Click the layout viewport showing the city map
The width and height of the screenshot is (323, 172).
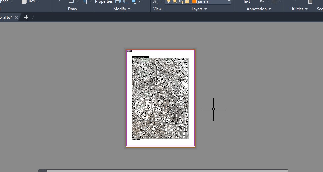[160, 98]
